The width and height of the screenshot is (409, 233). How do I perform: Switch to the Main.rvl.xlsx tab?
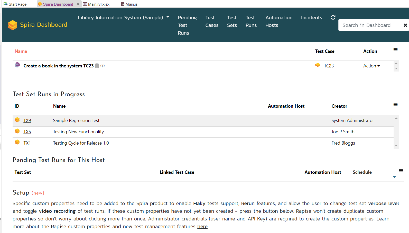(98, 4)
